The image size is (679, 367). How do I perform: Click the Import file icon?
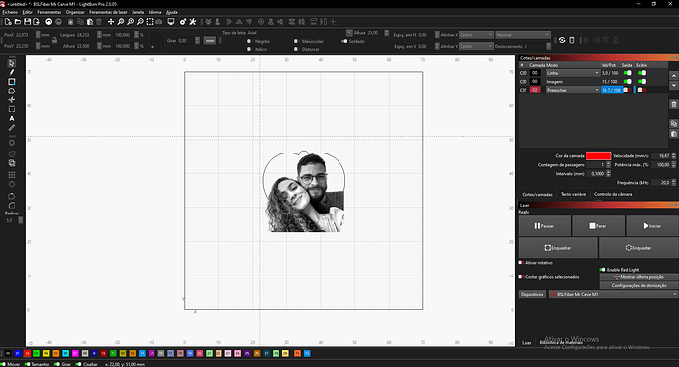click(x=36, y=22)
